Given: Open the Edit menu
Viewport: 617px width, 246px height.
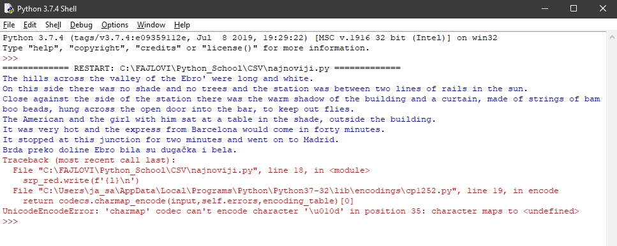Looking at the screenshot, I should click(30, 25).
